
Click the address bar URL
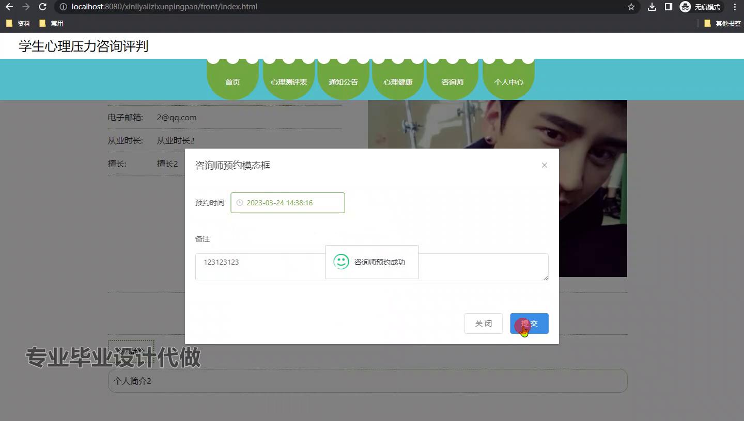165,7
